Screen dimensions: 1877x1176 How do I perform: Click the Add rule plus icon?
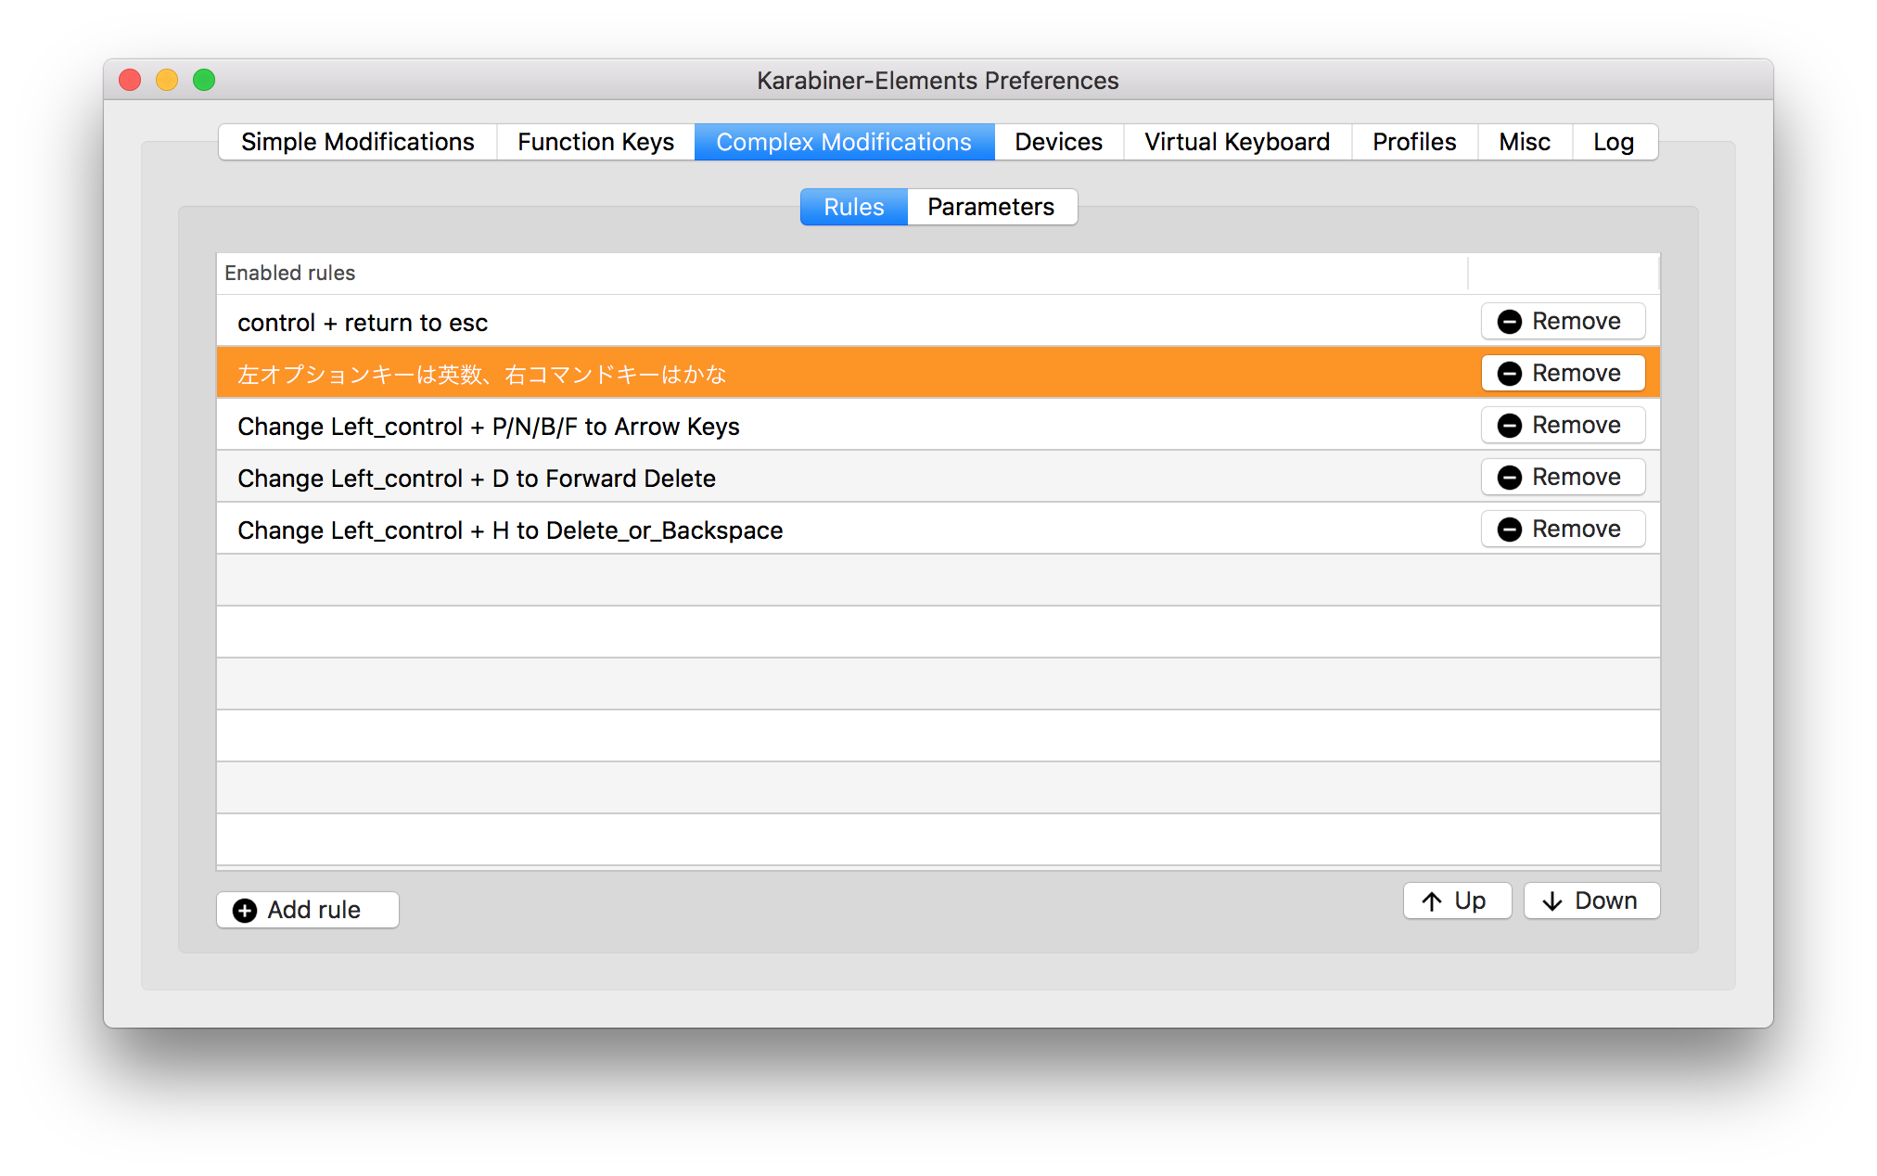(244, 909)
